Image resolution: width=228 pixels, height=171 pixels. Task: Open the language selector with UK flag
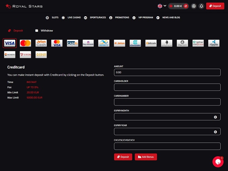coord(162,6)
